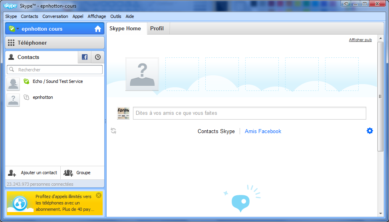This screenshot has height=222, width=389.
Task: Click the group icon beside Groupe
Action: click(x=68, y=173)
